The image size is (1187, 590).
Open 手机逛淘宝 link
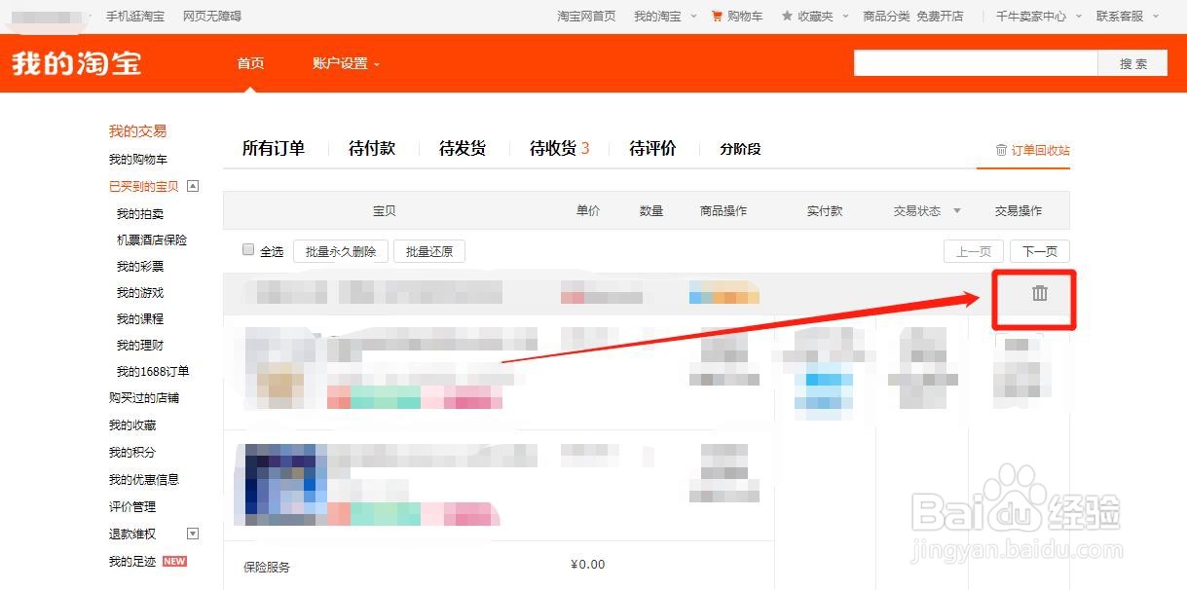[135, 17]
